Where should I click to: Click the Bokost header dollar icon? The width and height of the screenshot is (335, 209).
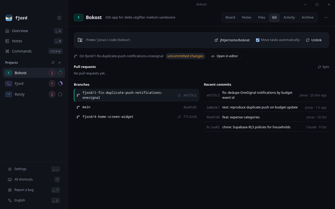pos(79,18)
